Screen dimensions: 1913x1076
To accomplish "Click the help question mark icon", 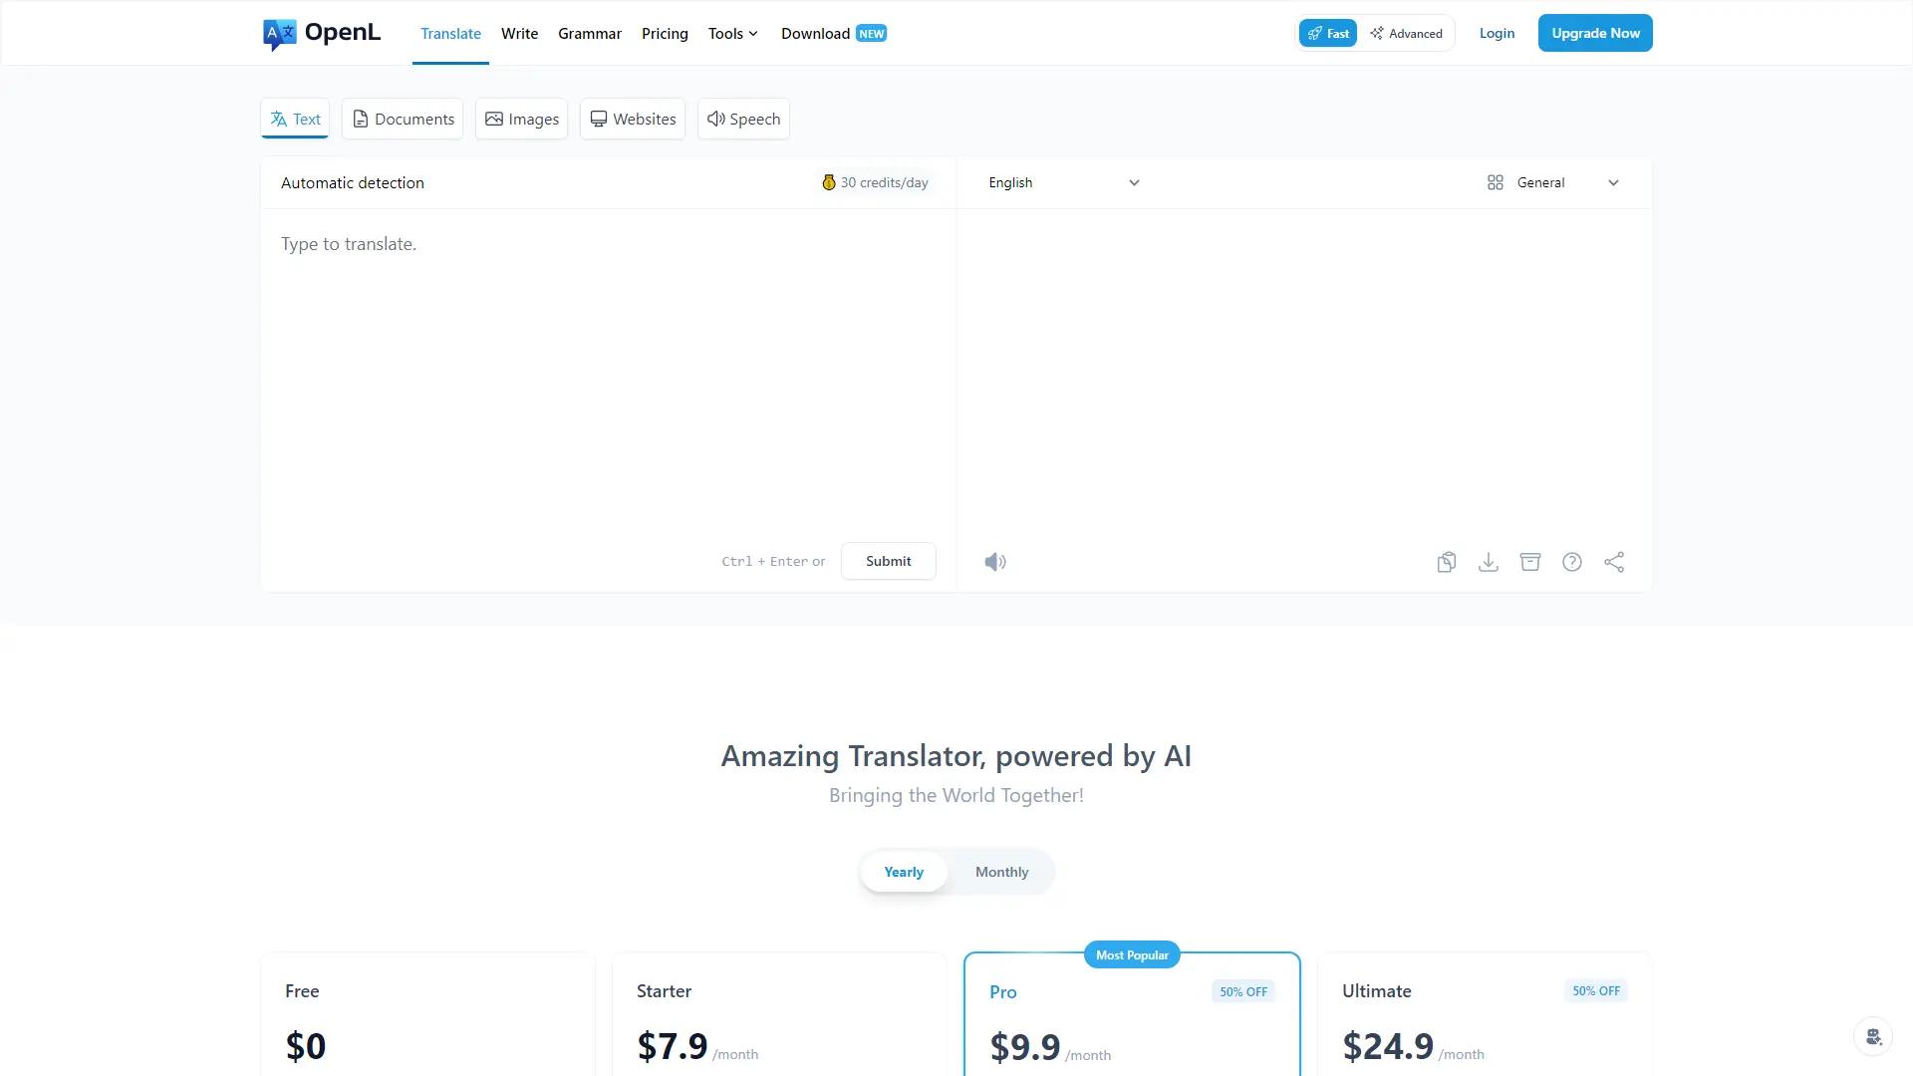I will 1572,562.
